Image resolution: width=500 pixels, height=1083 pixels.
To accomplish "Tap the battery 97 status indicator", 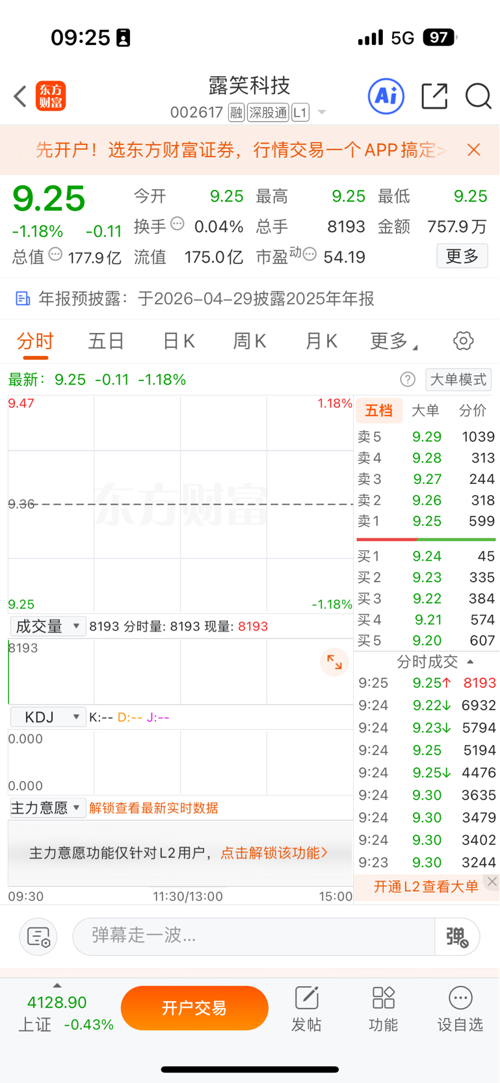I will [x=440, y=38].
